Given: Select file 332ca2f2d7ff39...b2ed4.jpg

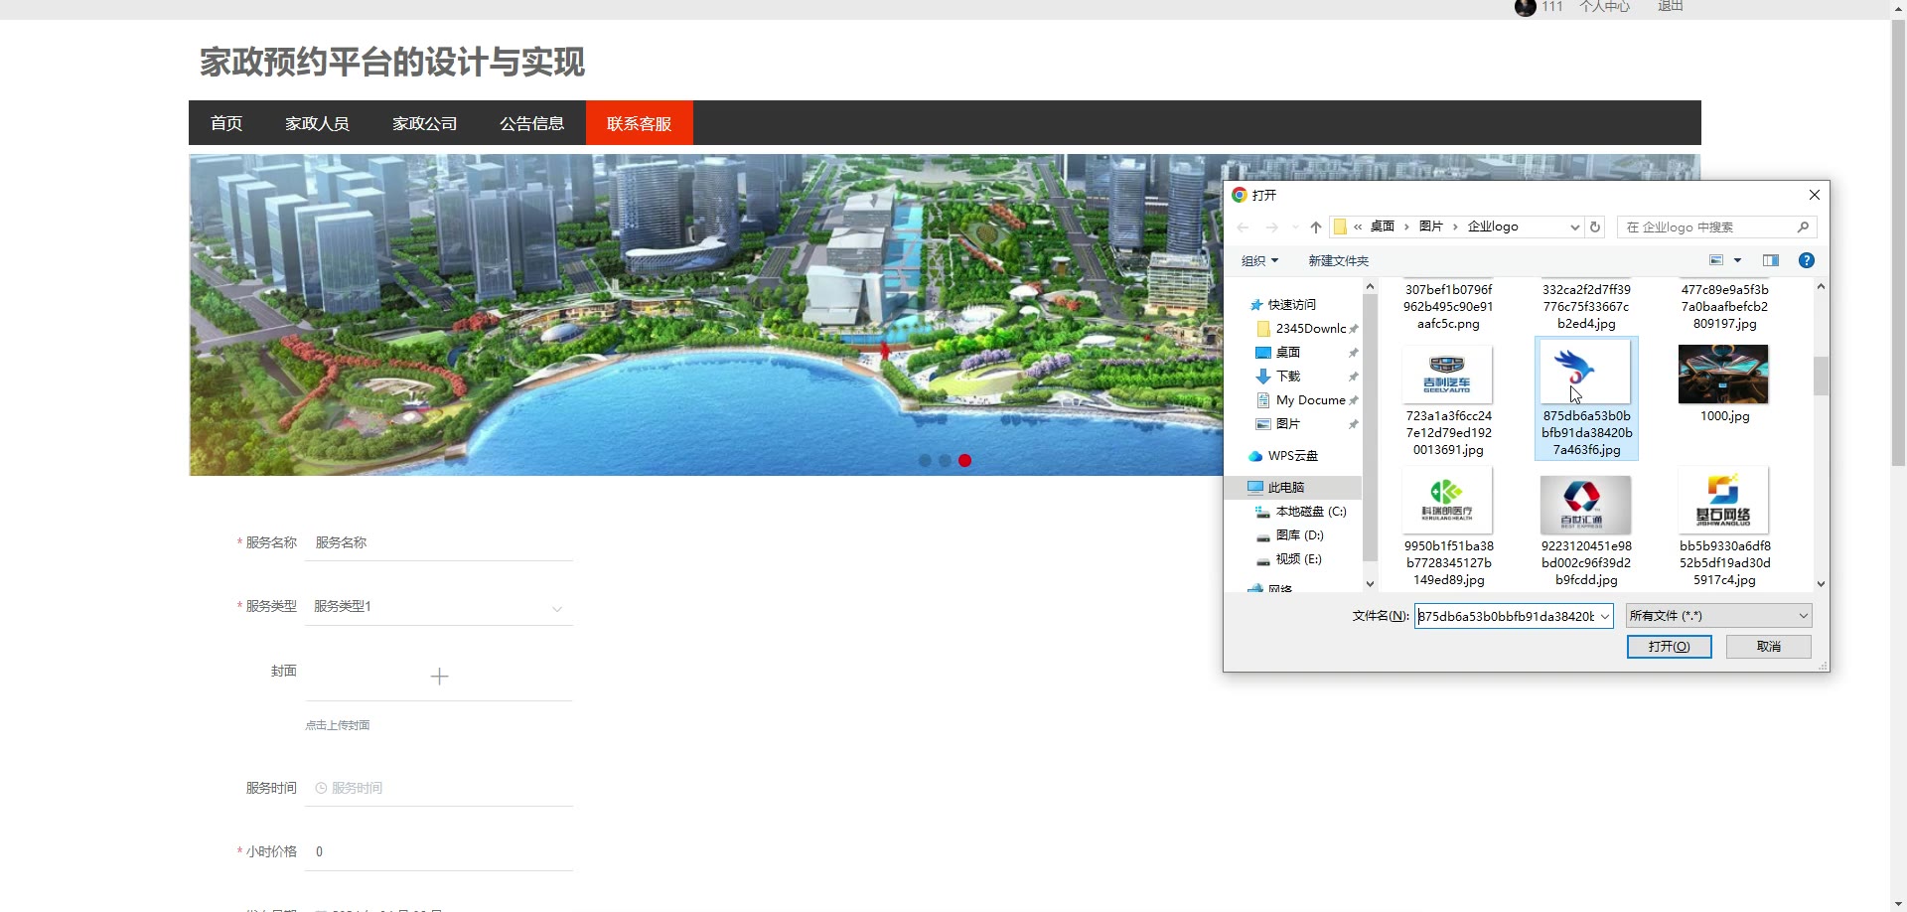Looking at the screenshot, I should 1586,307.
